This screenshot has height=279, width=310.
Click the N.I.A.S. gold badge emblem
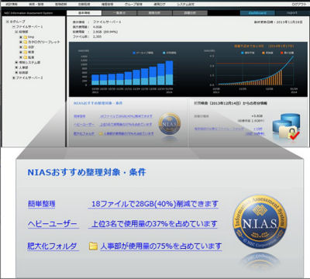(x=170, y=124)
